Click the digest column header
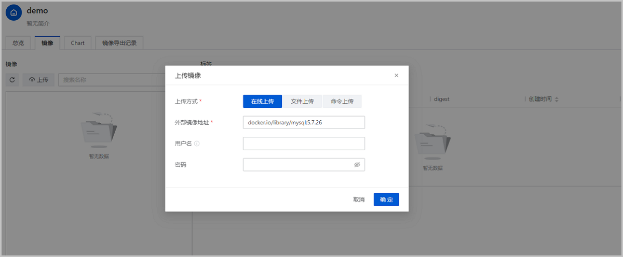Screen dimensions: 623x257 coord(442,99)
